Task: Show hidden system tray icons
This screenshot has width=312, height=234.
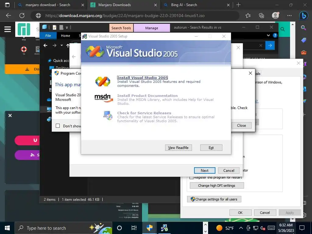Action: pos(241,228)
